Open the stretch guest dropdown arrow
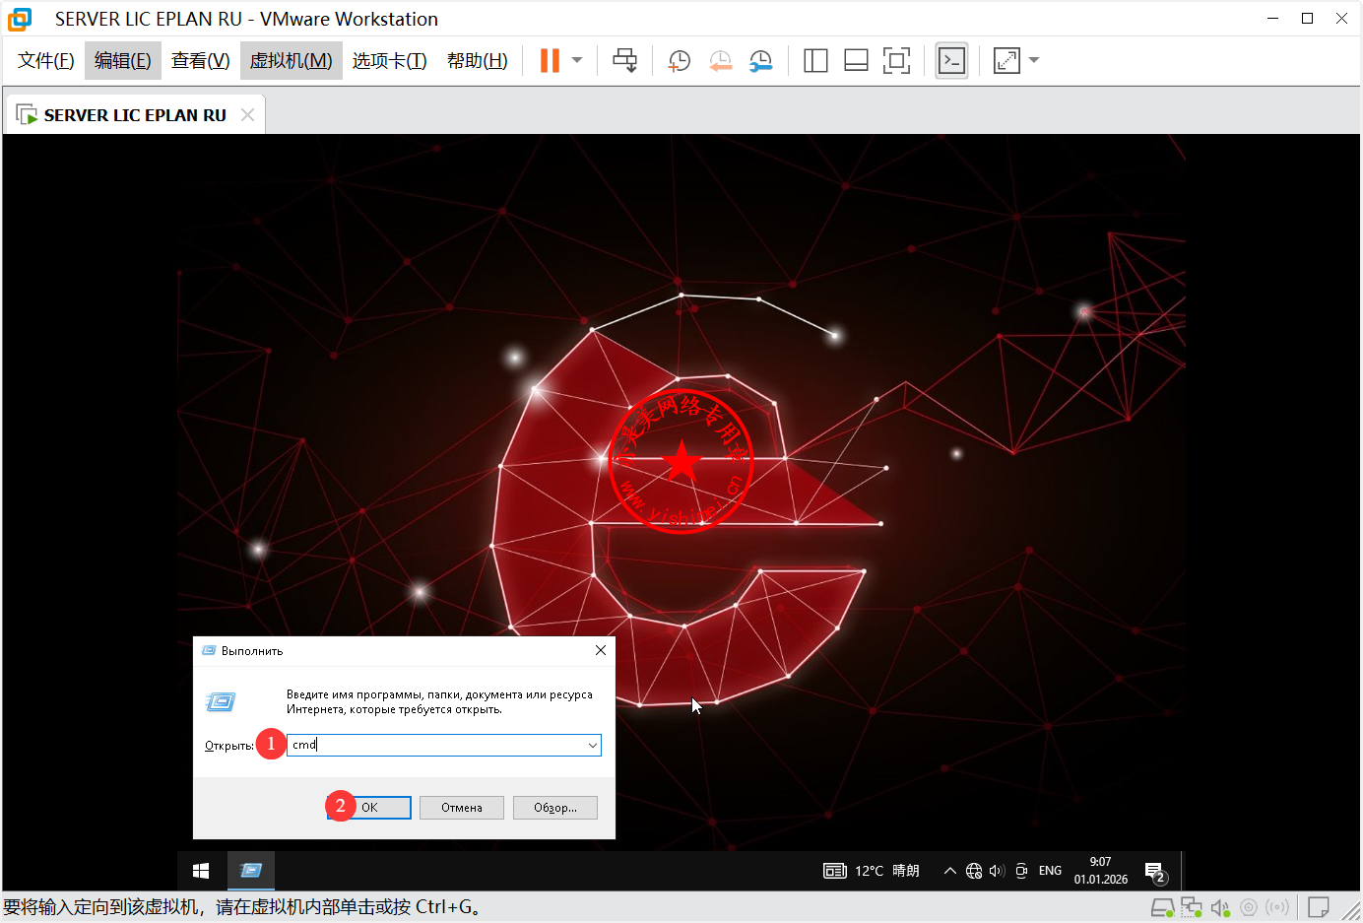The width and height of the screenshot is (1363, 923). [1034, 61]
